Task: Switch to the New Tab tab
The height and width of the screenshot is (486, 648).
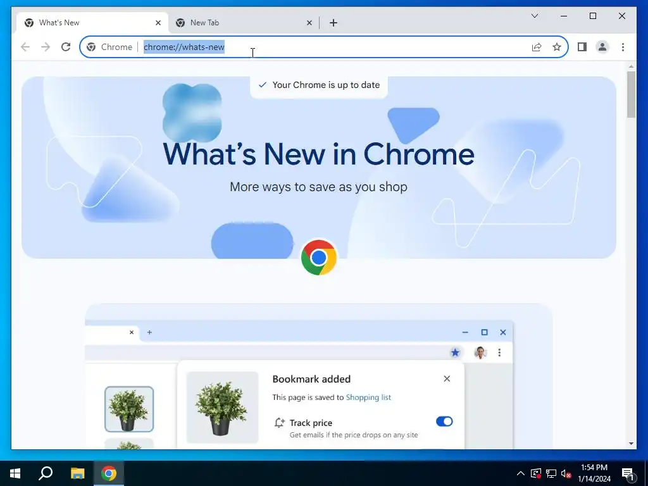Action: point(244,23)
